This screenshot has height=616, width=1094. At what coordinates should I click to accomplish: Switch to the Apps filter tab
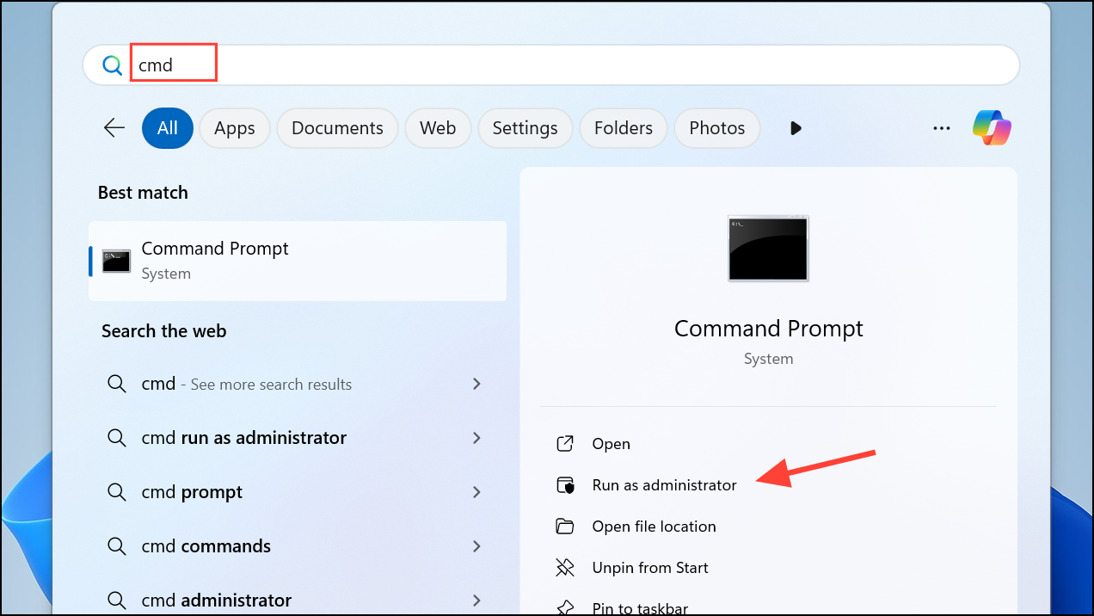click(x=234, y=128)
